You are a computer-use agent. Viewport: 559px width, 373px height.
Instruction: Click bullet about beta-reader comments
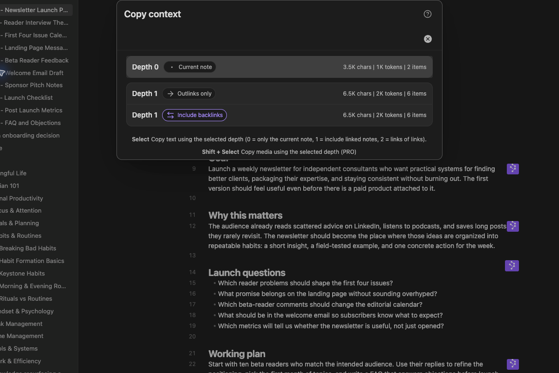(x=320, y=304)
